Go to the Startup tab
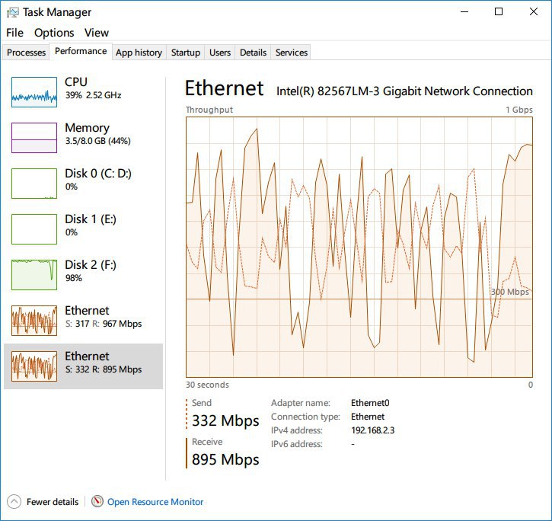The height and width of the screenshot is (521, 552). [186, 53]
